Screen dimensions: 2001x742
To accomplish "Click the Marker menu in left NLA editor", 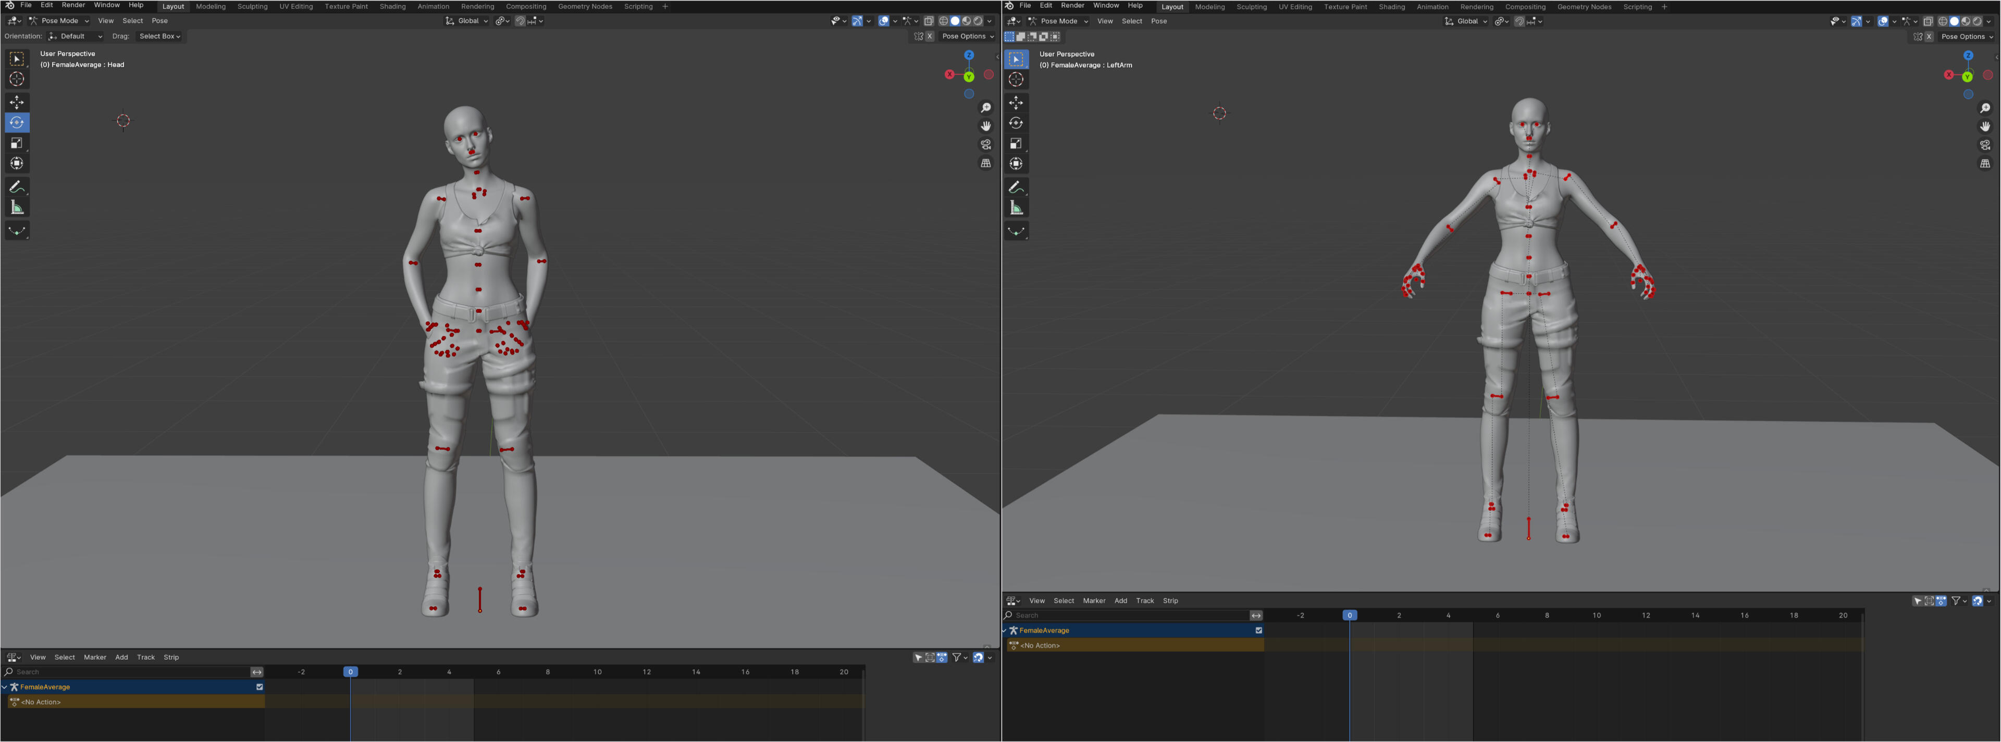I will pos(95,658).
